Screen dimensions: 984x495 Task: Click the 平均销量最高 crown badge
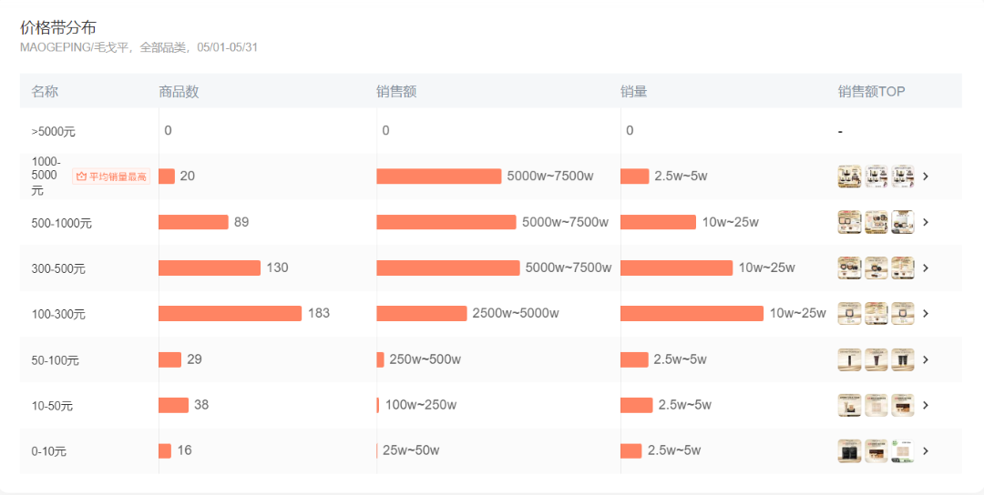pyautogui.click(x=111, y=177)
